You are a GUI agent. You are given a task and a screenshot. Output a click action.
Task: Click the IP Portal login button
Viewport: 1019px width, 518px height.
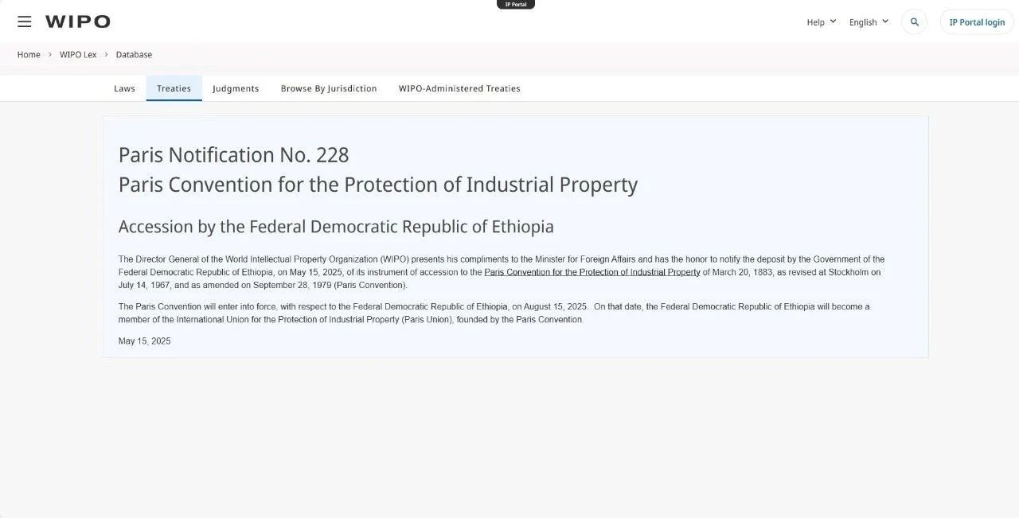pyautogui.click(x=977, y=22)
